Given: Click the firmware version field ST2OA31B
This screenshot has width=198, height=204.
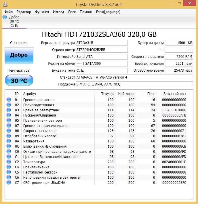Looking at the screenshot, I should click(102, 43).
